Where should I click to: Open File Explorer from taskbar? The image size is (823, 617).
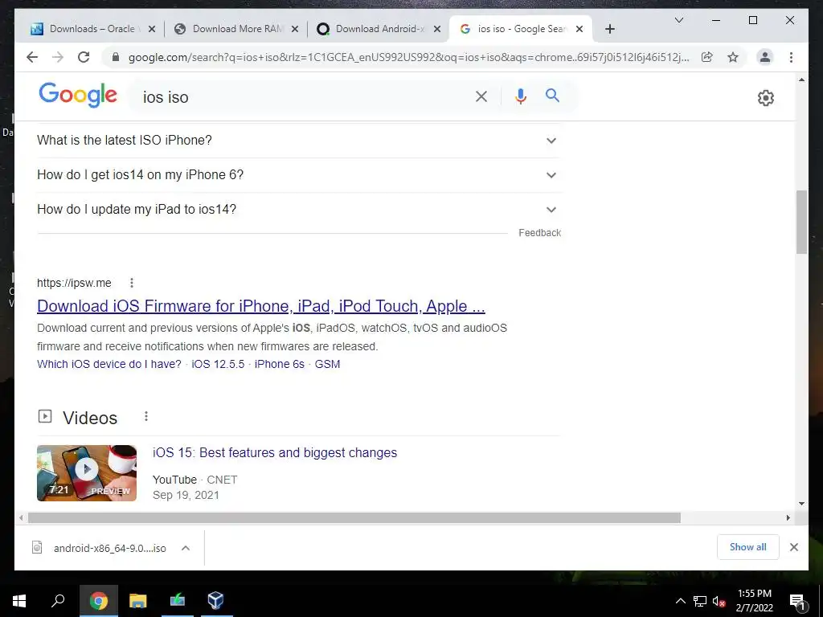[138, 601]
